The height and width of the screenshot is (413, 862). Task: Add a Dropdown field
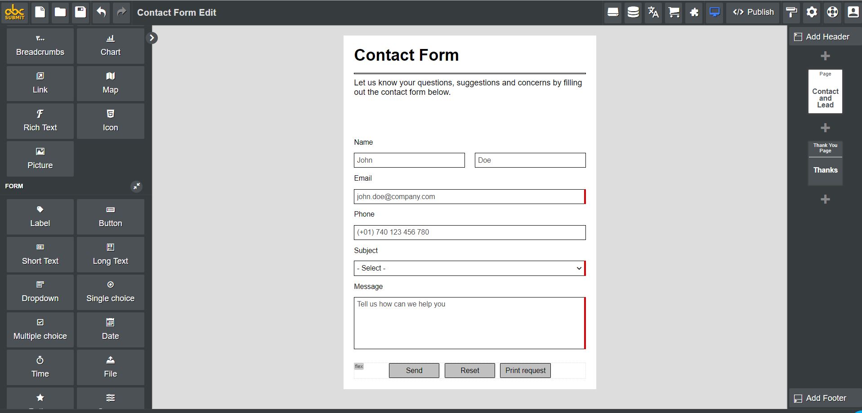[40, 292]
